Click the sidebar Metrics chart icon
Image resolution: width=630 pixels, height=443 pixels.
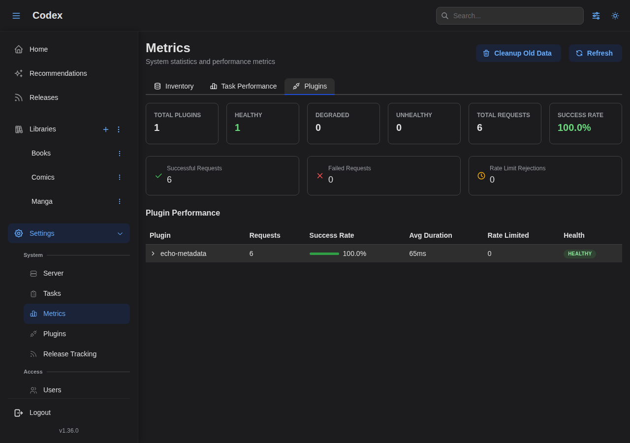click(33, 314)
